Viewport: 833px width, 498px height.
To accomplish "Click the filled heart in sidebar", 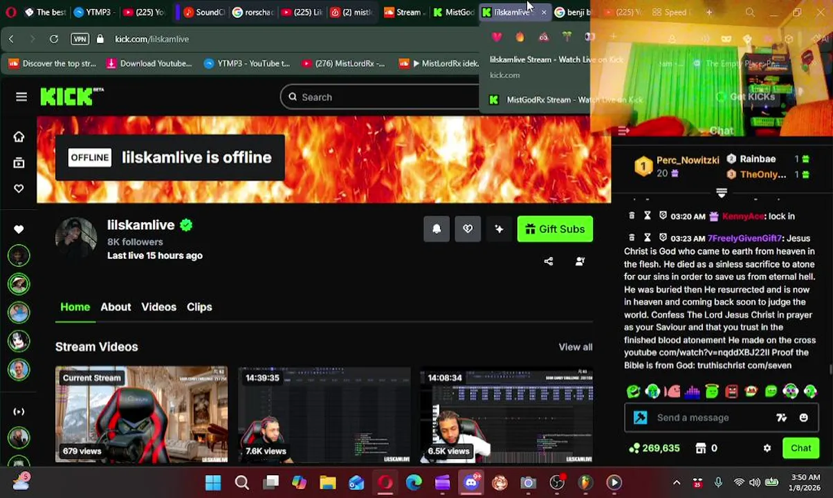I will pos(19,229).
